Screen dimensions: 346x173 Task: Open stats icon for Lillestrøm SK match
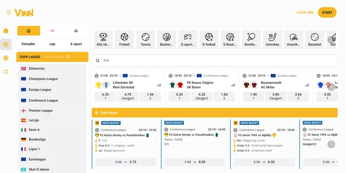(x=159, y=85)
